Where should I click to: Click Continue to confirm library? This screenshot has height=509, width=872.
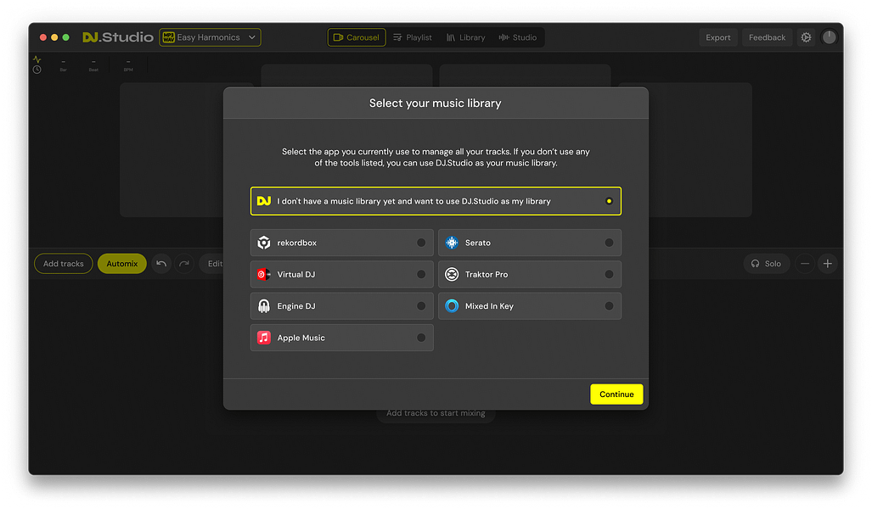click(x=616, y=394)
